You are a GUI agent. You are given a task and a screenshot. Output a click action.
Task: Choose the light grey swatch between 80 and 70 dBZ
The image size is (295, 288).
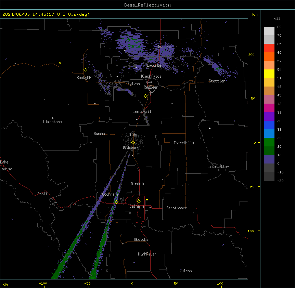(x=269, y=31)
